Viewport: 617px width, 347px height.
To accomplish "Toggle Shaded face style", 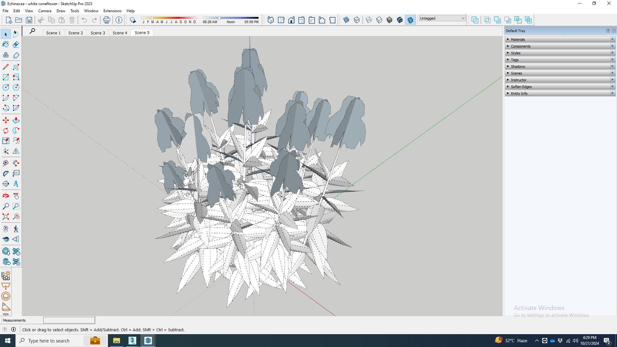I will [x=389, y=20].
